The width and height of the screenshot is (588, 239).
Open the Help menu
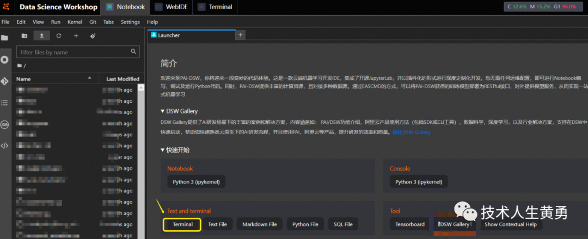click(152, 22)
